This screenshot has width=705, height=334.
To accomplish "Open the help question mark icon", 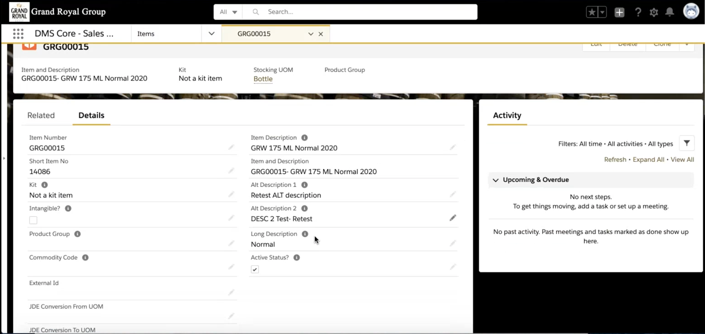I will coord(638,12).
